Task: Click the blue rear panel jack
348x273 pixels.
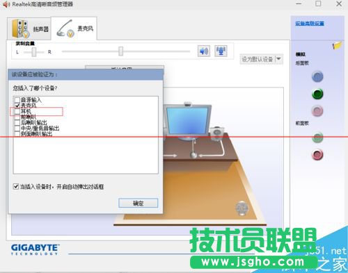Action: pos(317,77)
